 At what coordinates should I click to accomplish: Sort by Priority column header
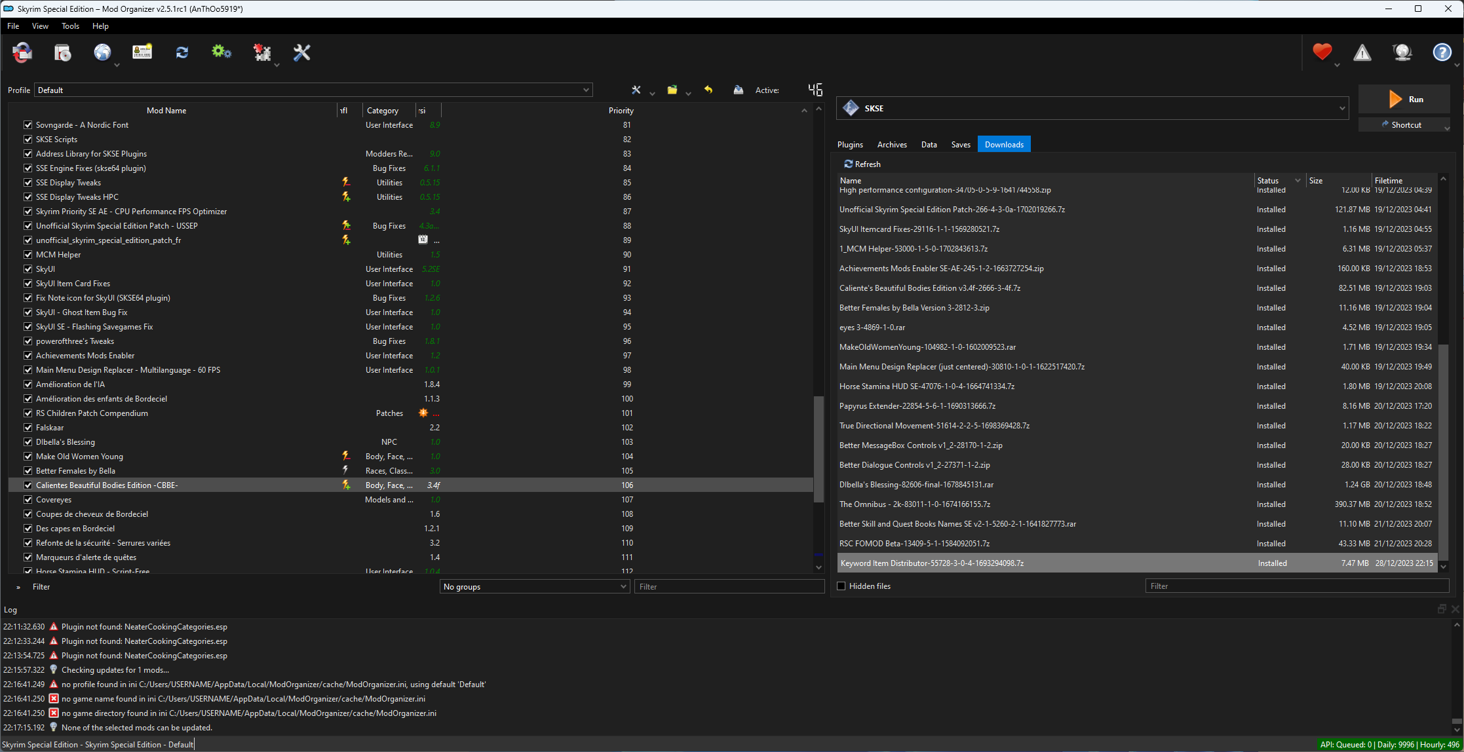click(621, 110)
